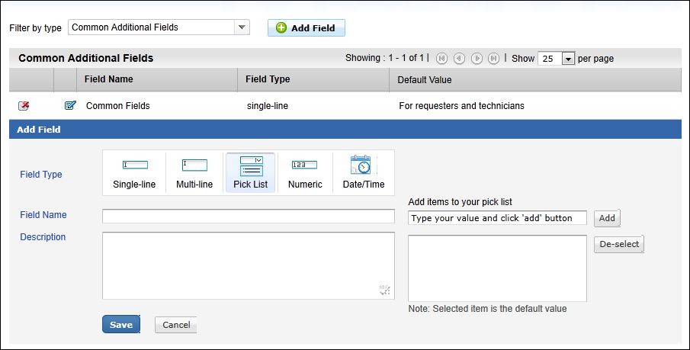Go to the next page of results
This screenshot has height=350, width=690.
point(477,58)
